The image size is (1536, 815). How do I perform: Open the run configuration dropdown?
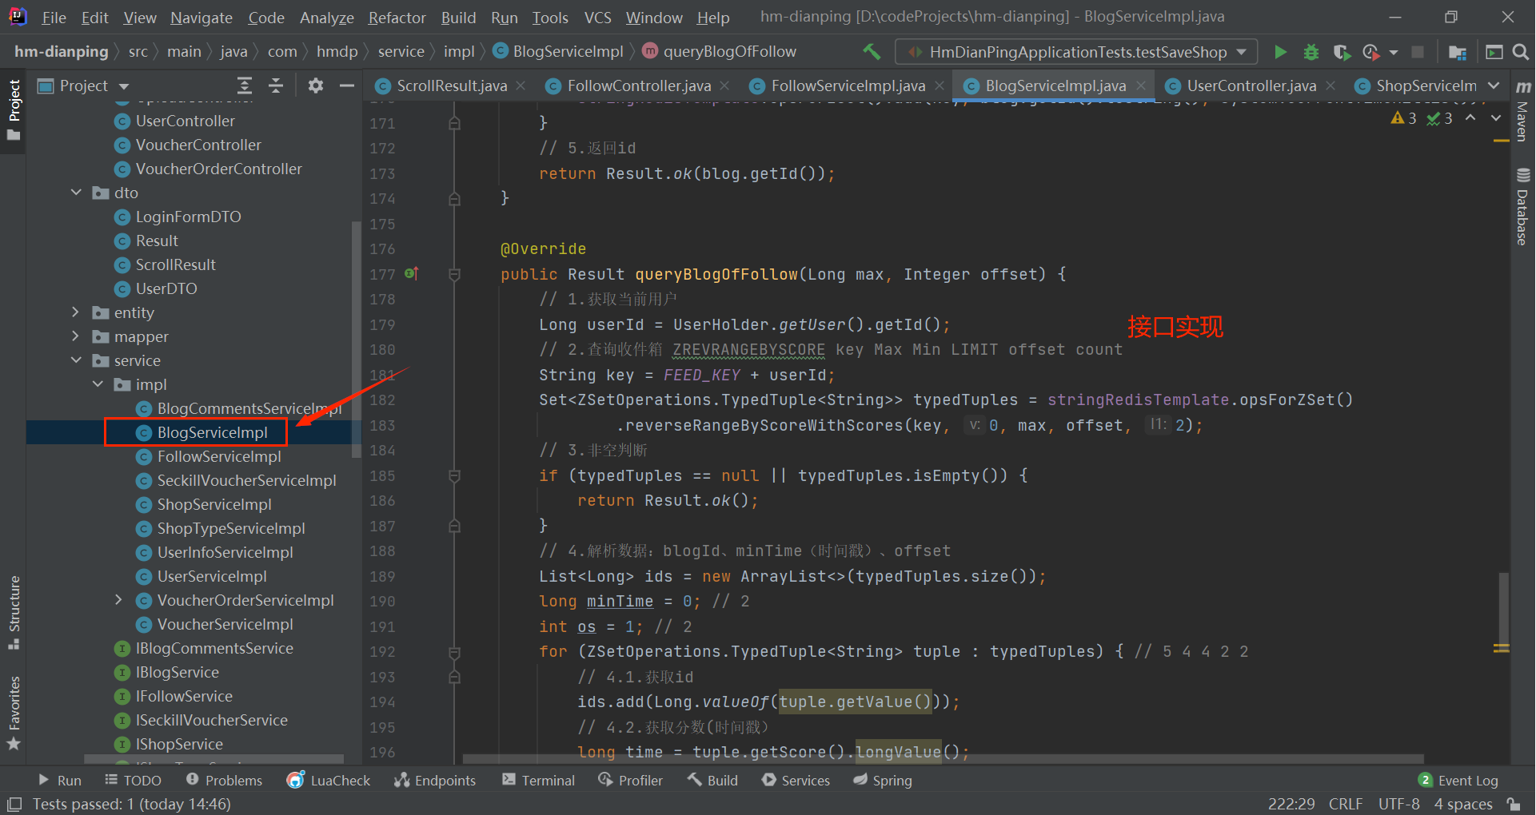[x=1075, y=52]
